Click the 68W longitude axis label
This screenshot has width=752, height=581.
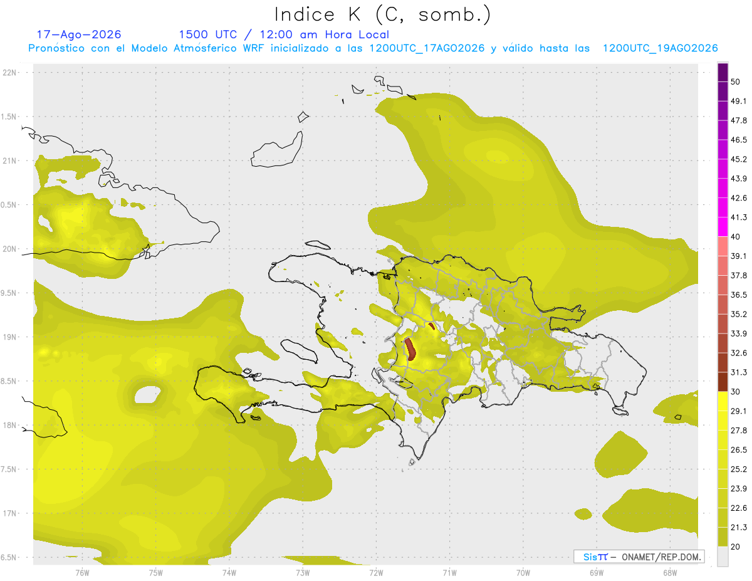tap(669, 573)
